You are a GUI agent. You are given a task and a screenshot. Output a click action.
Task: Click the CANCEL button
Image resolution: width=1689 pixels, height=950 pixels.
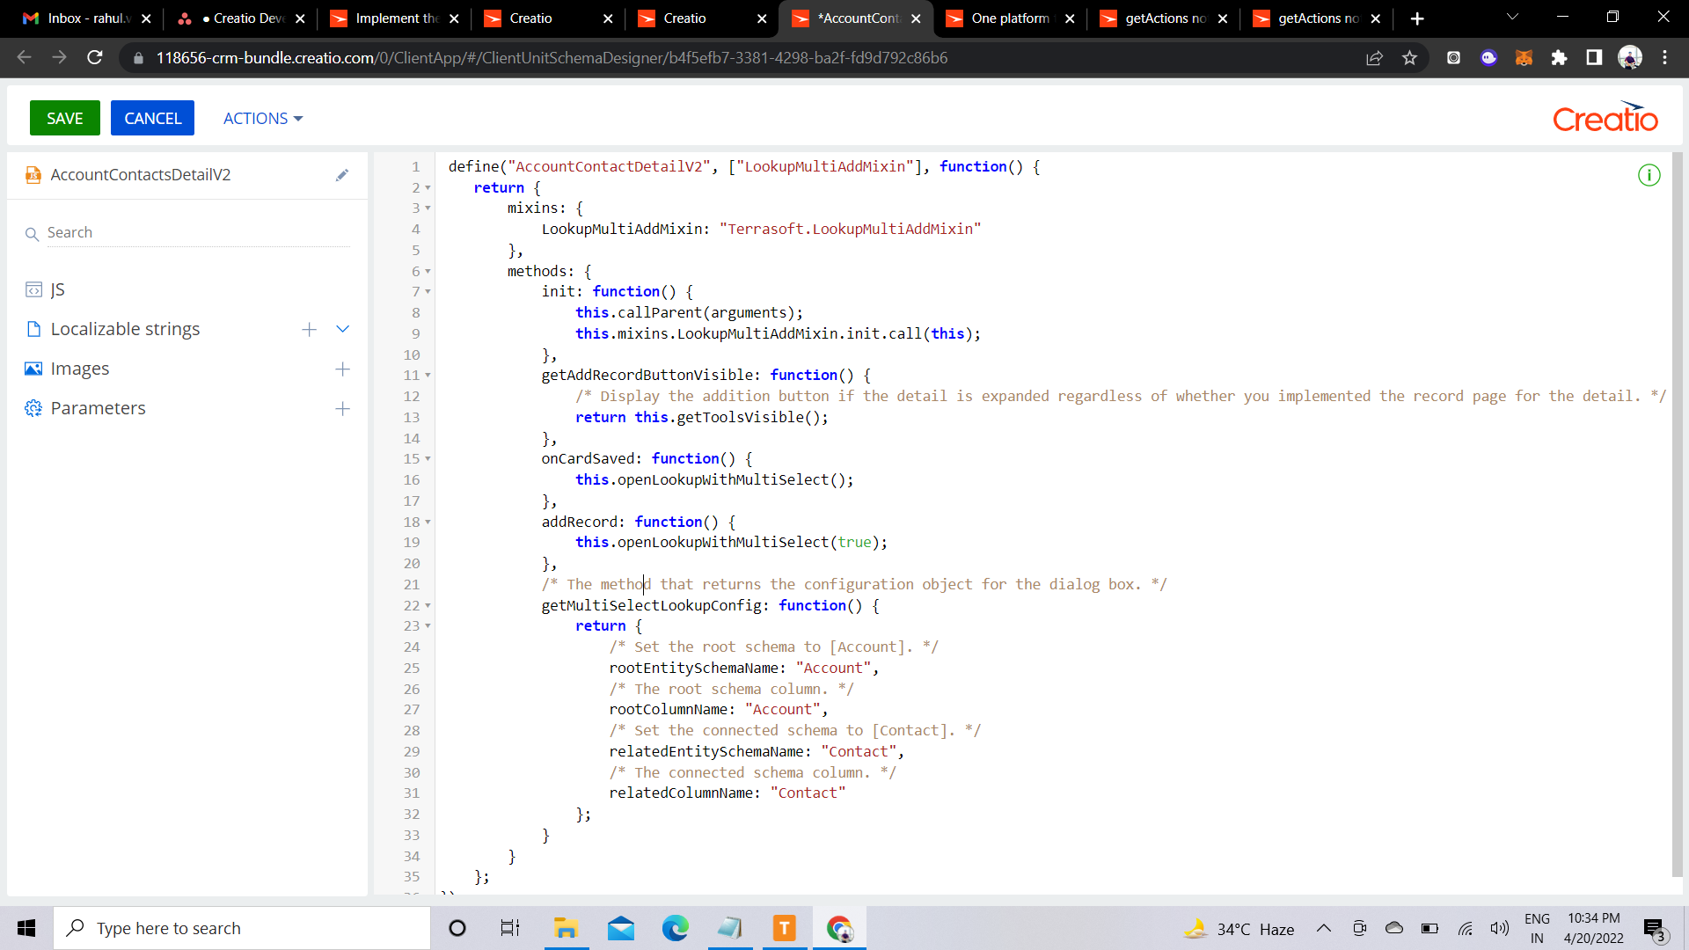[x=152, y=119]
